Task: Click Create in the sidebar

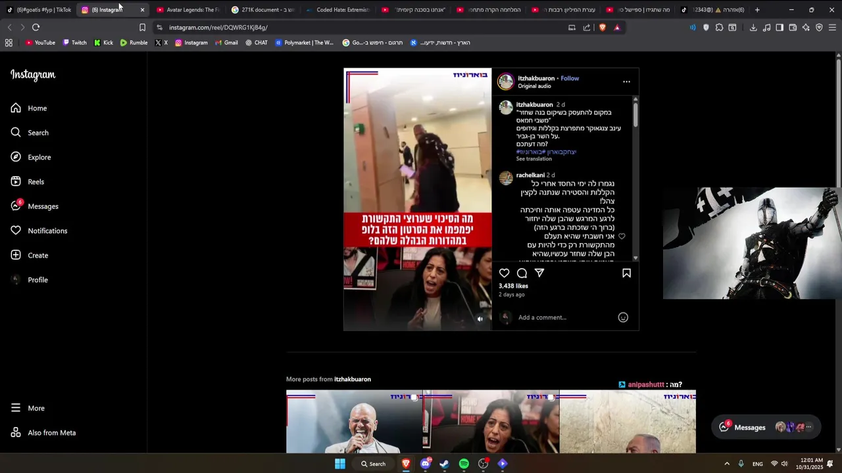Action: pyautogui.click(x=30, y=255)
